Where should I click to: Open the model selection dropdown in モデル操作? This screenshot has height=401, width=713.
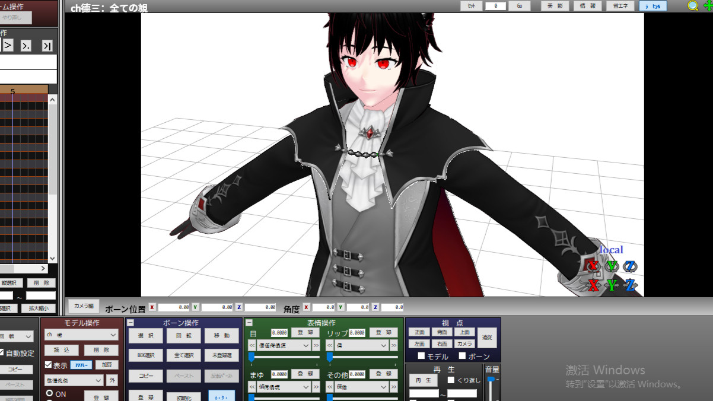(x=81, y=335)
